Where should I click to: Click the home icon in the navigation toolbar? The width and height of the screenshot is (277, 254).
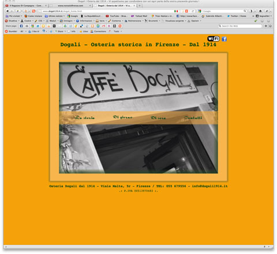[260, 11]
